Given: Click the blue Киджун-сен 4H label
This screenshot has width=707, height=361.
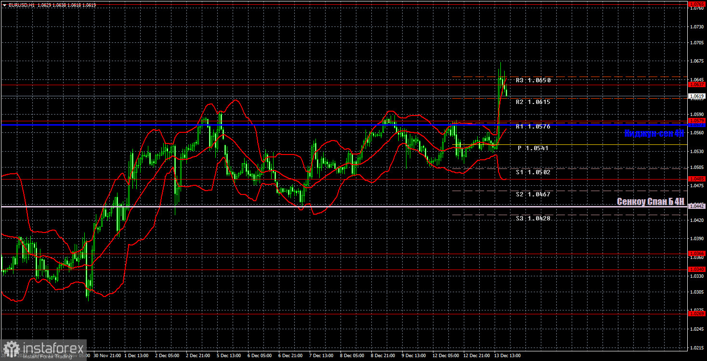Looking at the screenshot, I should tap(654, 133).
